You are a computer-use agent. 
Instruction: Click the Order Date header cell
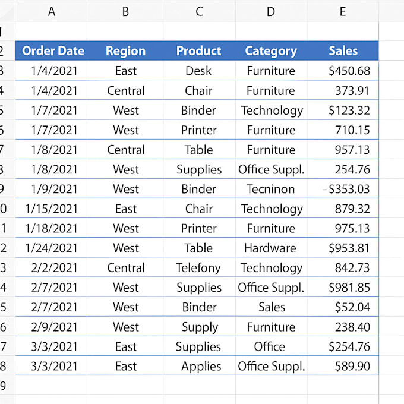(52, 51)
